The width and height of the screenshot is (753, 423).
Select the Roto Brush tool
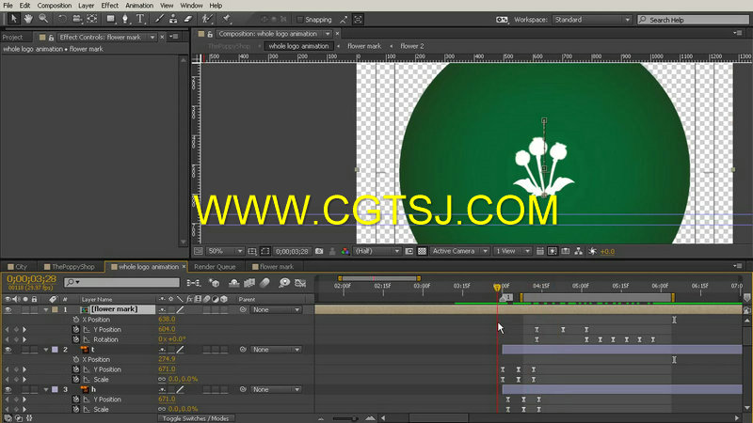207,19
